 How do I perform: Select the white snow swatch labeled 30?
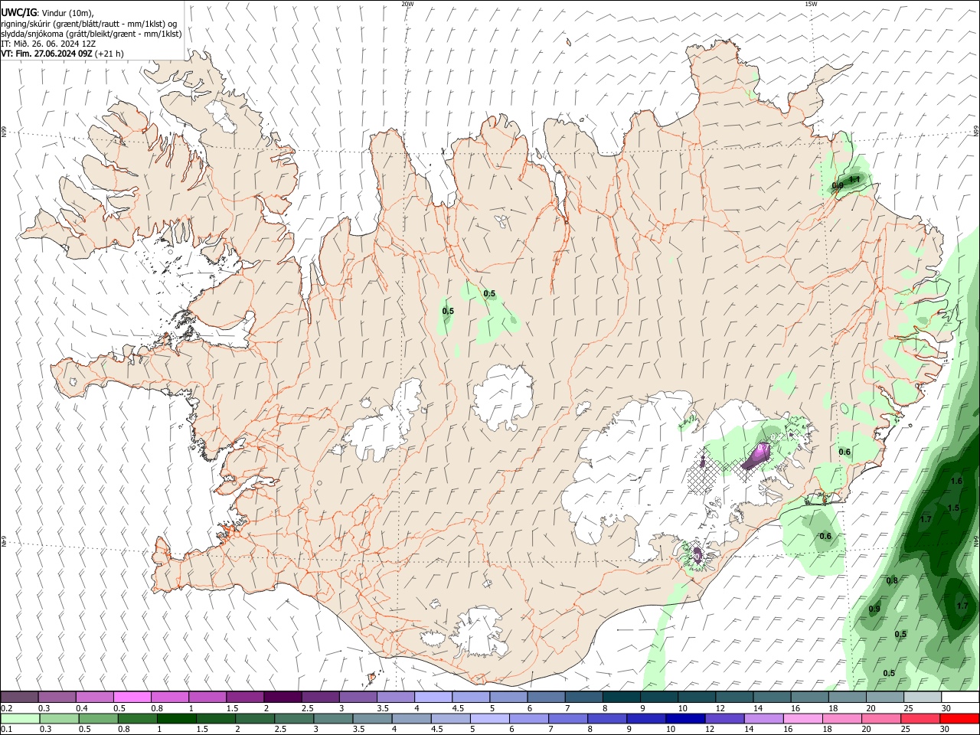(x=960, y=697)
